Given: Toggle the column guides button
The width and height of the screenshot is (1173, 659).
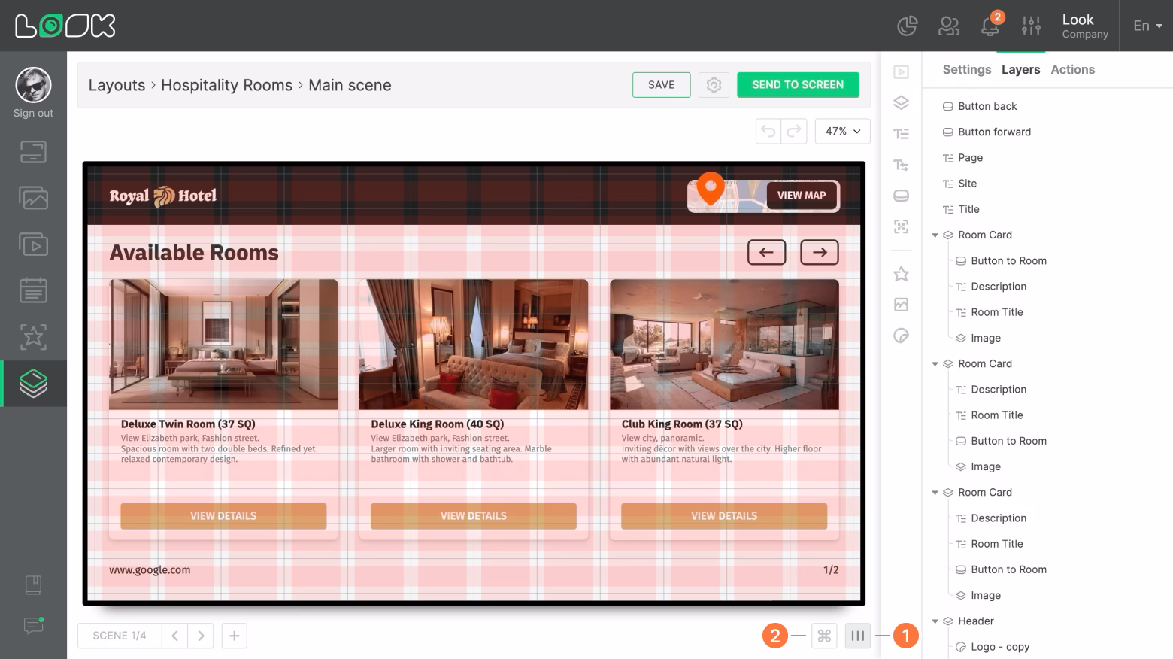Looking at the screenshot, I should pos(857,636).
